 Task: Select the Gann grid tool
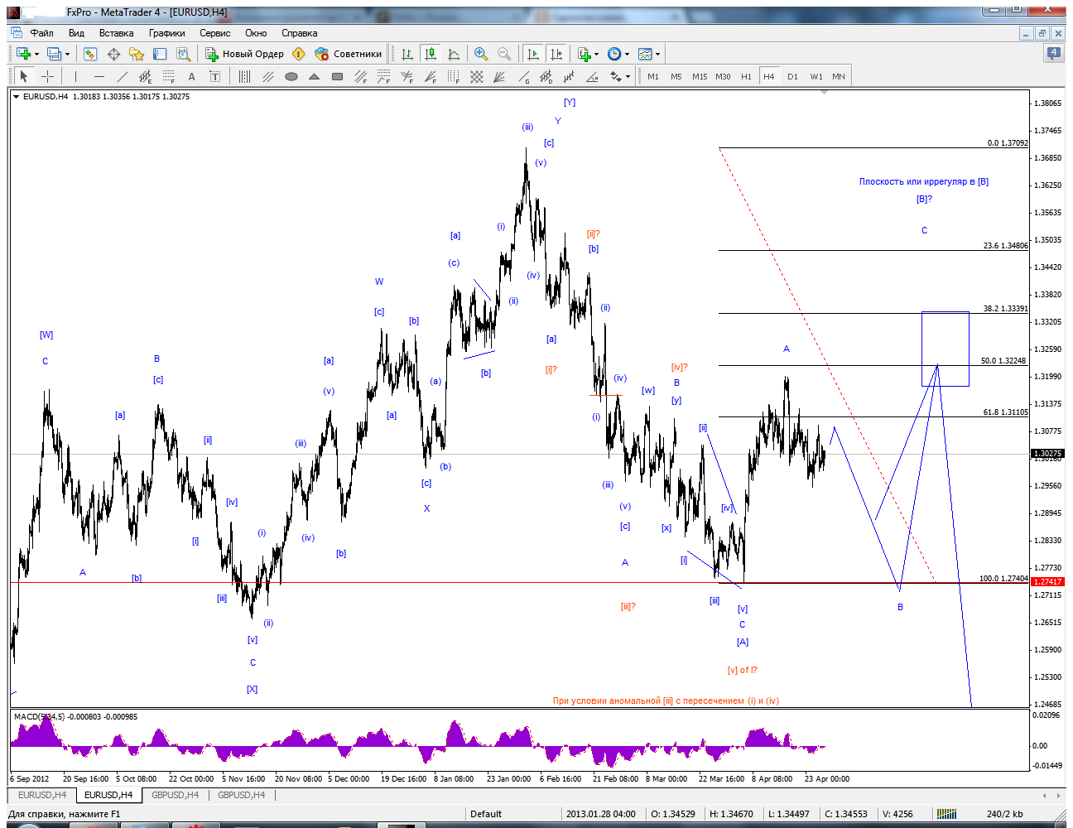pos(477,76)
